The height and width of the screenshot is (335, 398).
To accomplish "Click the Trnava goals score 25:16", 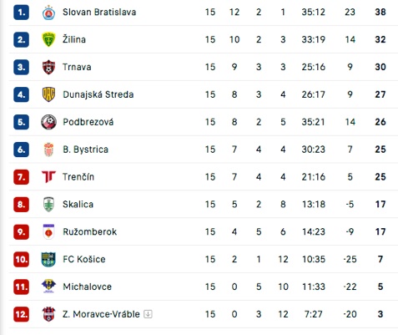I will [314, 67].
